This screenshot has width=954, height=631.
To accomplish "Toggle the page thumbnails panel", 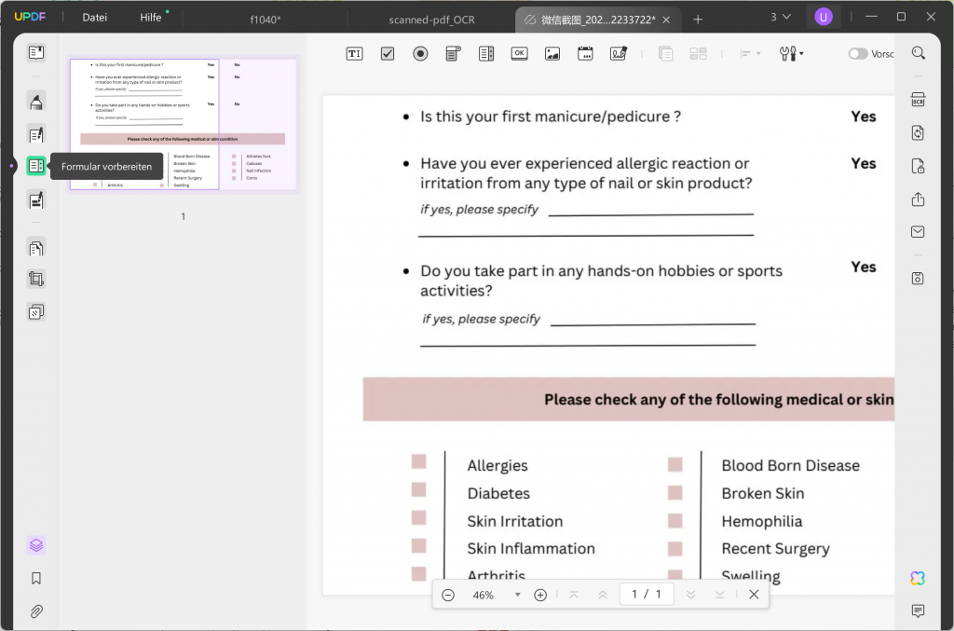I will (x=35, y=52).
